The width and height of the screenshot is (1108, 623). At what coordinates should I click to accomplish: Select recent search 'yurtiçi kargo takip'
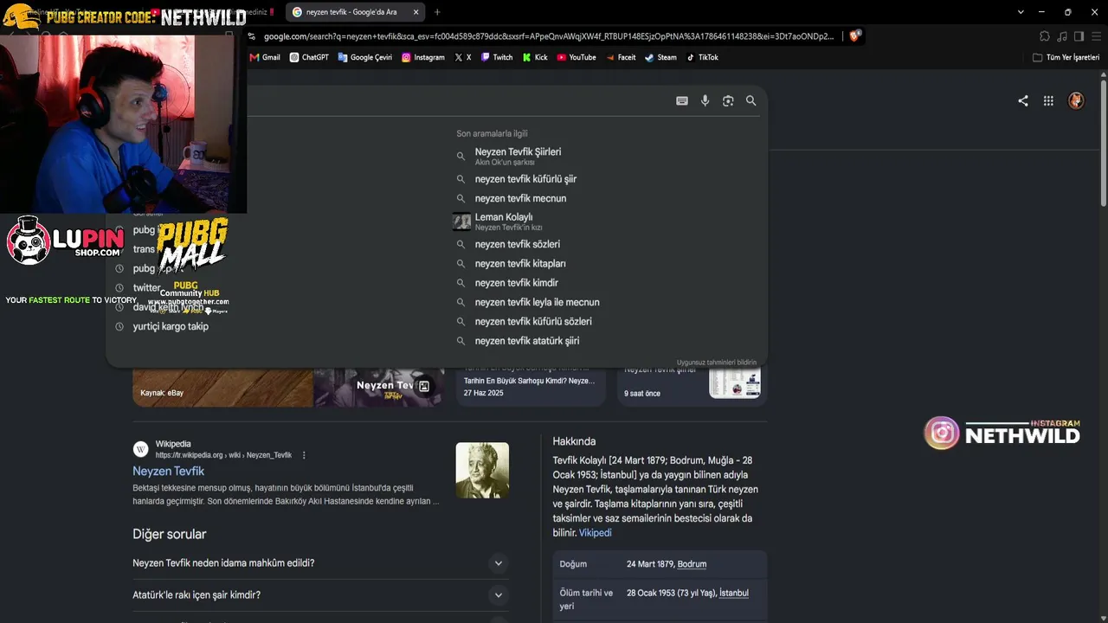tap(171, 326)
